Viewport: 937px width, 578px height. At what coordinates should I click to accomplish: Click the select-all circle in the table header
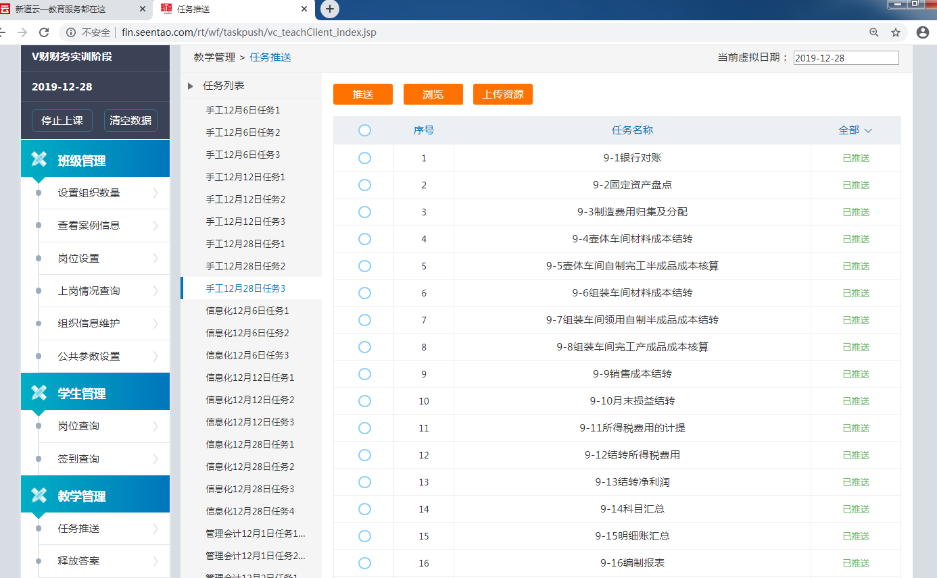364,130
